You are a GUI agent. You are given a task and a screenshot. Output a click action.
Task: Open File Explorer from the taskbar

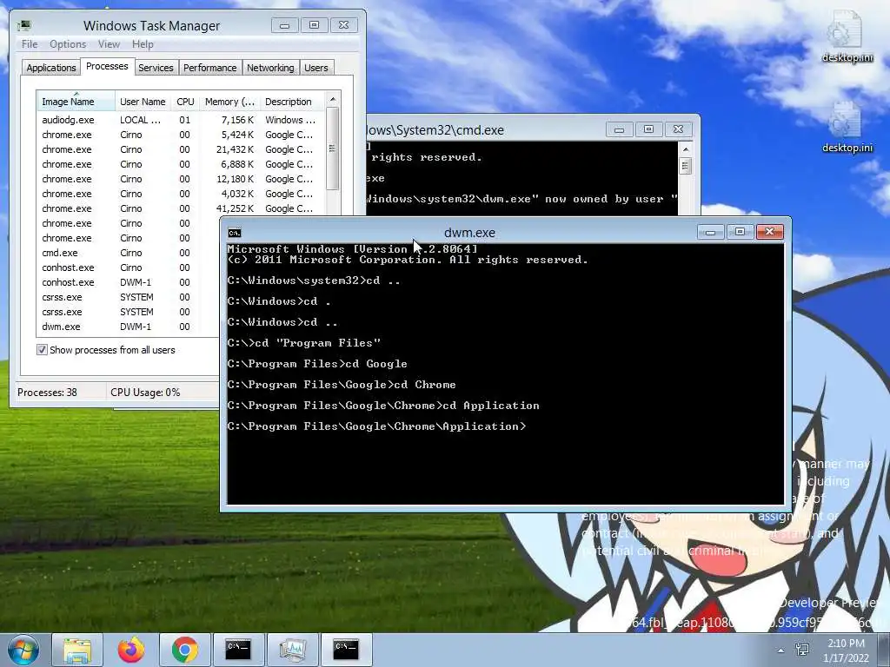77,650
